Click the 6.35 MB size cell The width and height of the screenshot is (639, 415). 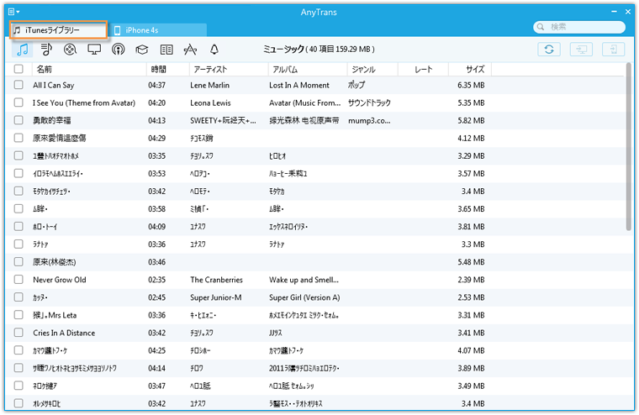[471, 85]
